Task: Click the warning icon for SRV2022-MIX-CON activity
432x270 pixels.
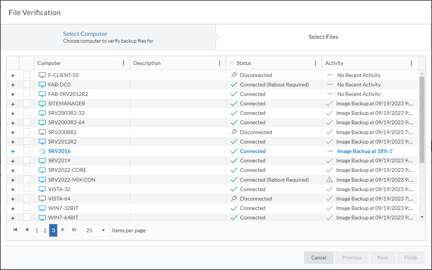Action: click(329, 180)
